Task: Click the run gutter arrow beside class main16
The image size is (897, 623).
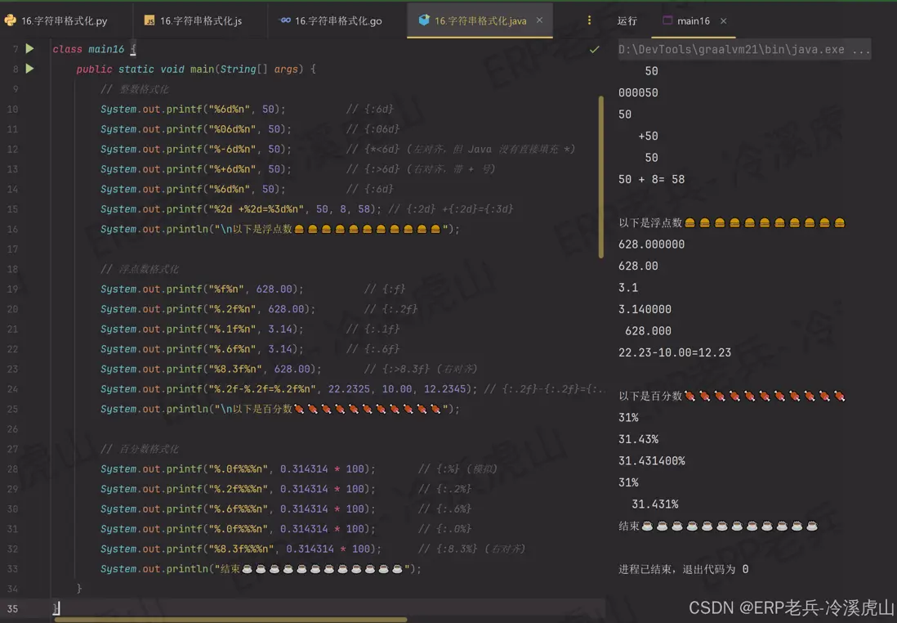Action: coord(29,49)
